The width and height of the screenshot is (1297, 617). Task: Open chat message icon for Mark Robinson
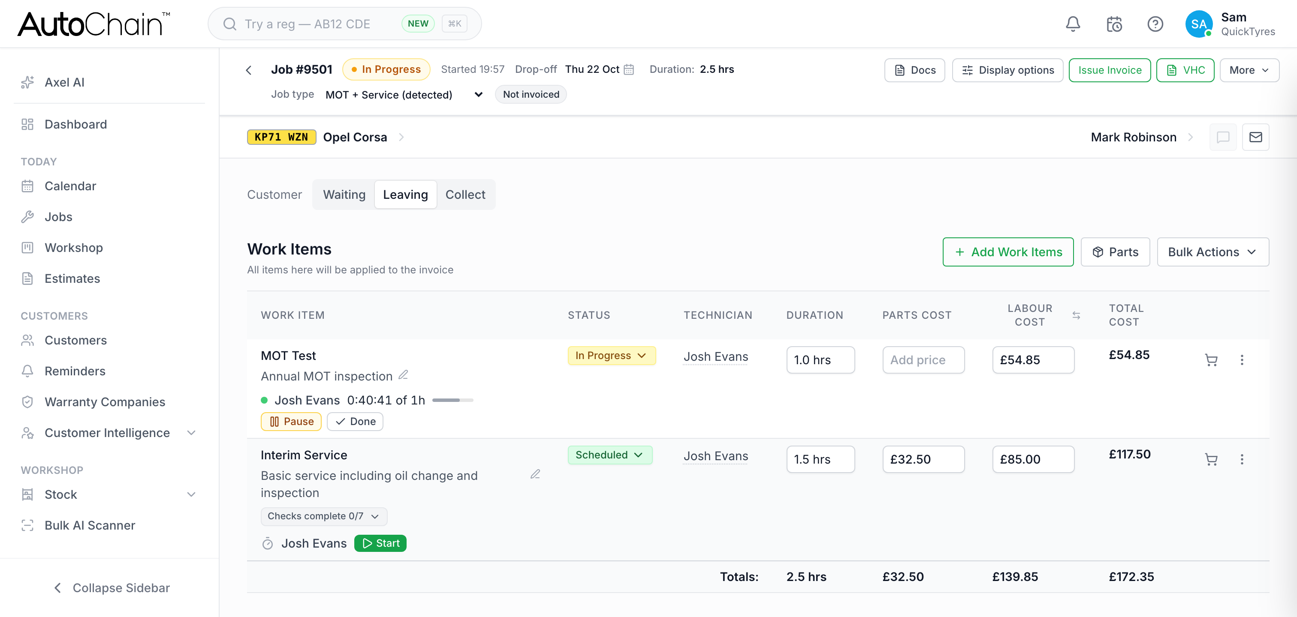pos(1222,137)
